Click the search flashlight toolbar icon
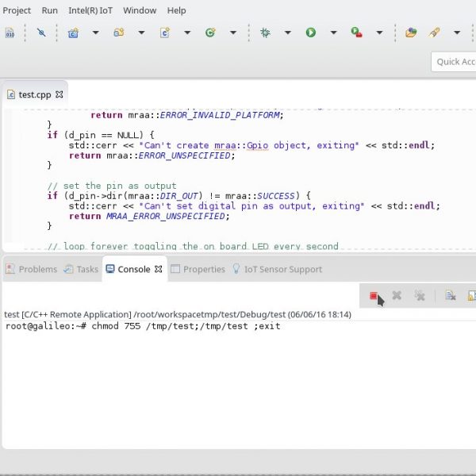 click(x=435, y=33)
